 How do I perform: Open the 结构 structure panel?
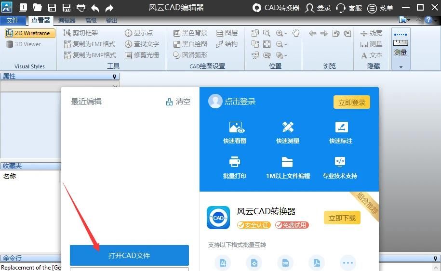(227, 44)
